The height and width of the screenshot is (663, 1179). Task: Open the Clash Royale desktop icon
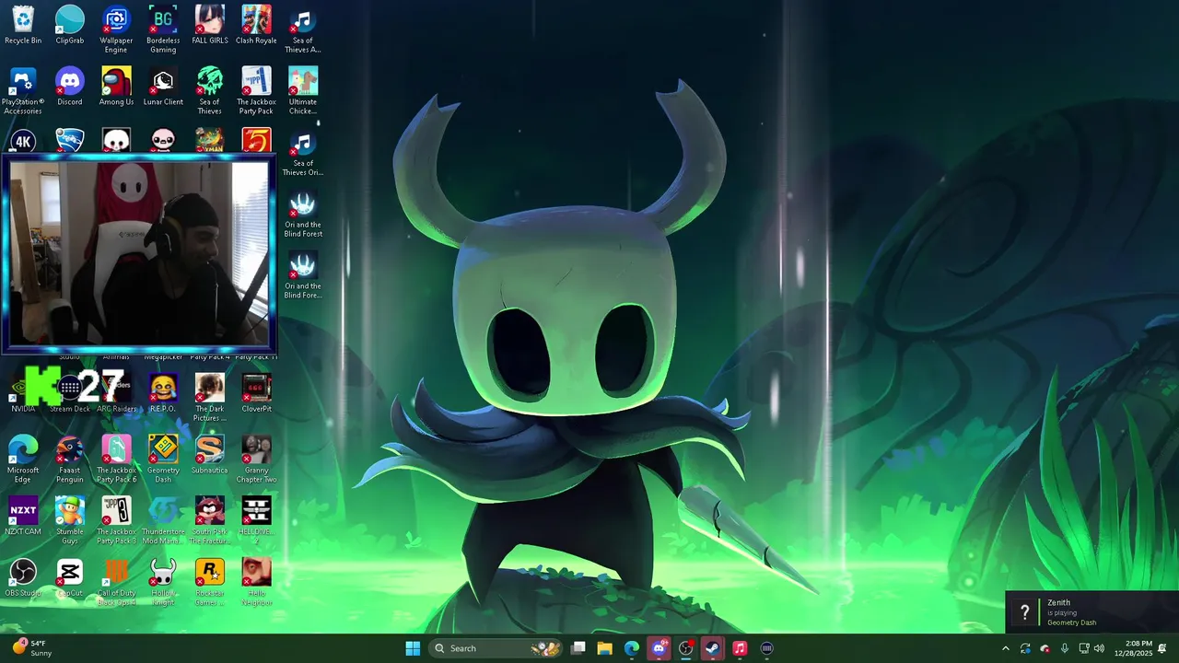pos(256,25)
